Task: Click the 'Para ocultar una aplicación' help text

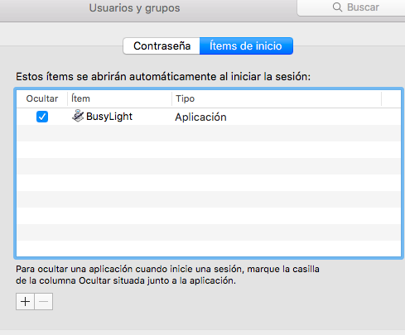Action: pos(167,275)
